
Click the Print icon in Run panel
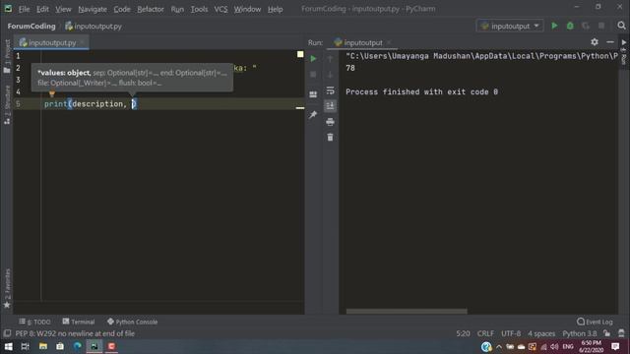click(x=330, y=122)
